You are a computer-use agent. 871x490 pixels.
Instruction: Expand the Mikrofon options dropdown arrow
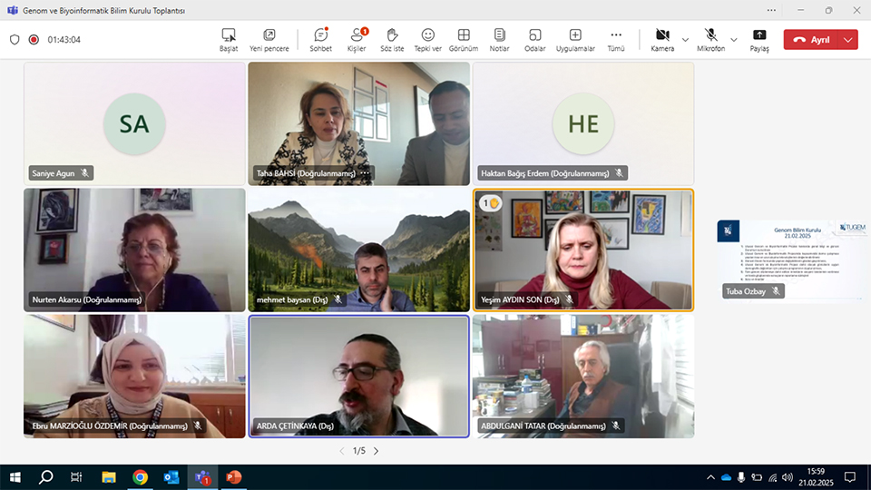[733, 40]
